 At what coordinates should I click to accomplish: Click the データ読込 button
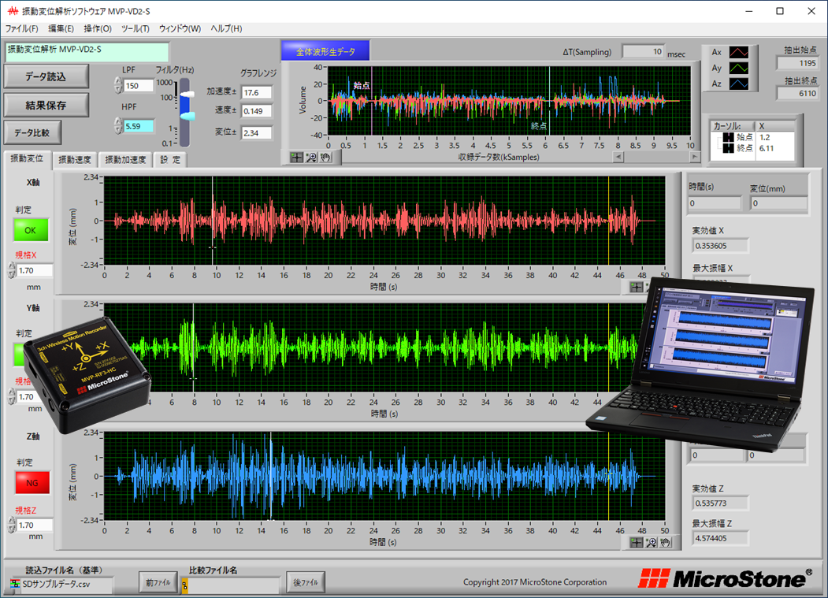tap(46, 76)
